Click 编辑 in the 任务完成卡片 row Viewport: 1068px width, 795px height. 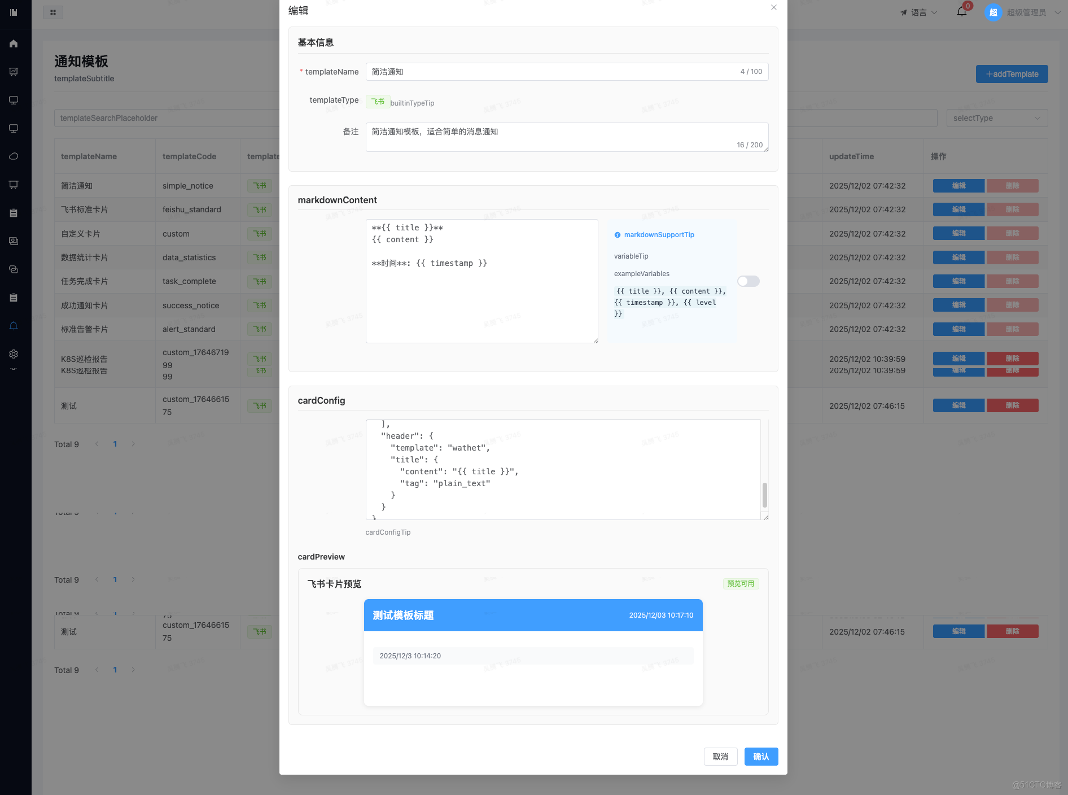[x=959, y=281]
